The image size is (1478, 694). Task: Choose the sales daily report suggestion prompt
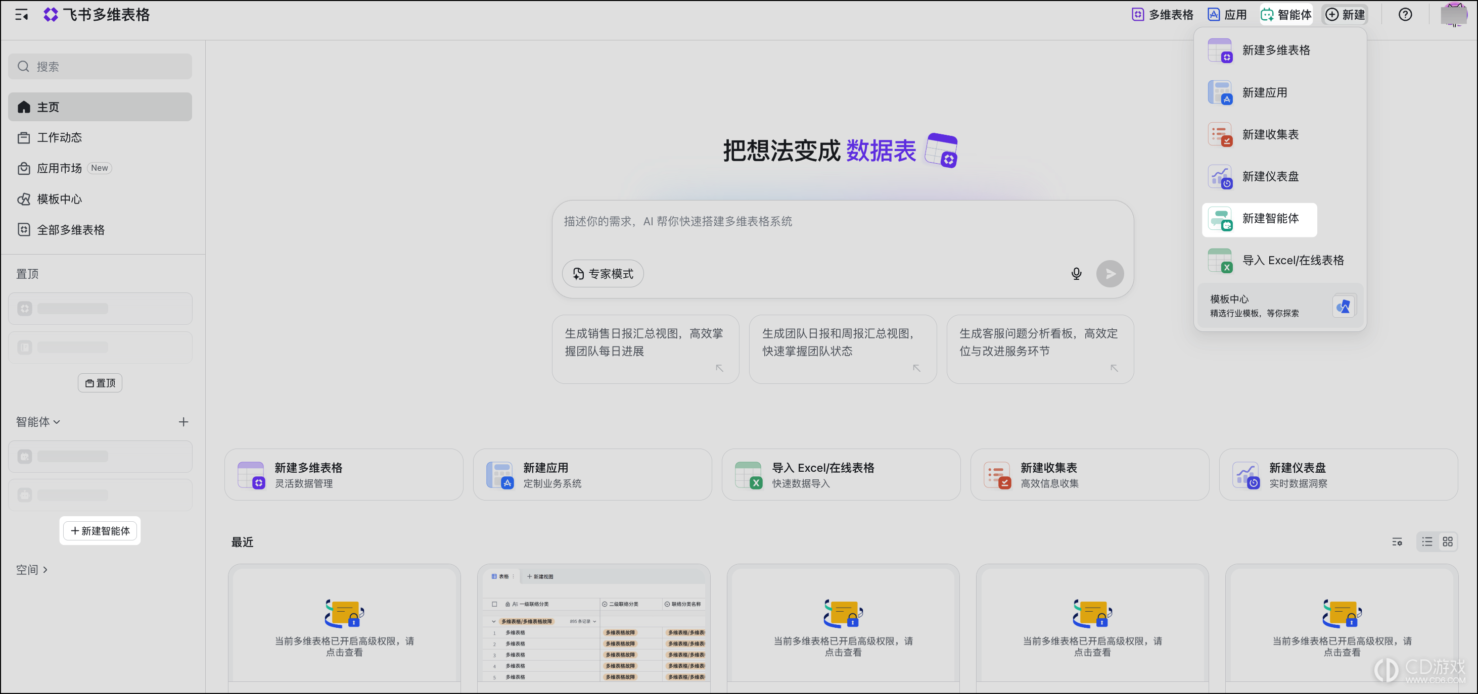(x=645, y=350)
